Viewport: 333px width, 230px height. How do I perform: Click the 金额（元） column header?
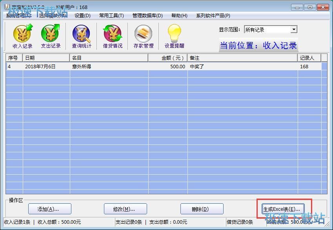pos(167,58)
